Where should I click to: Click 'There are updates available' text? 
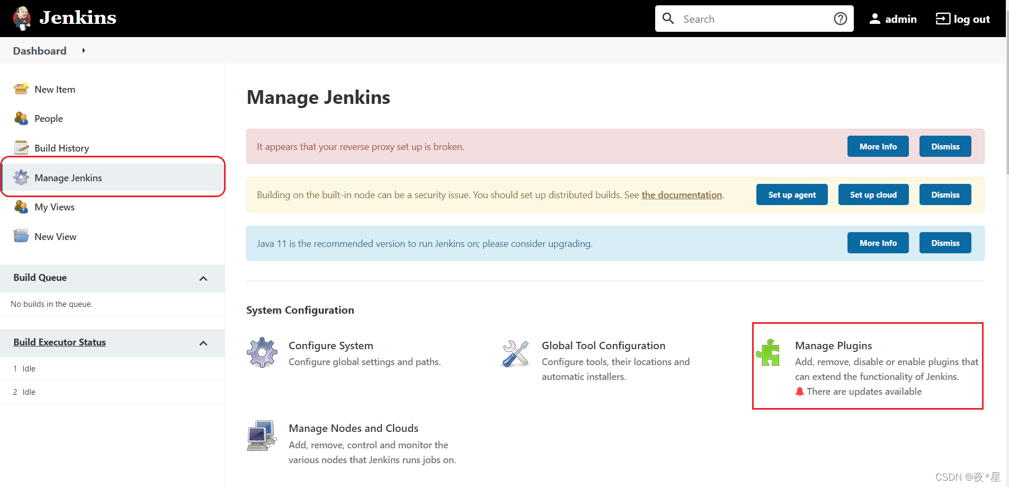pyautogui.click(x=864, y=392)
